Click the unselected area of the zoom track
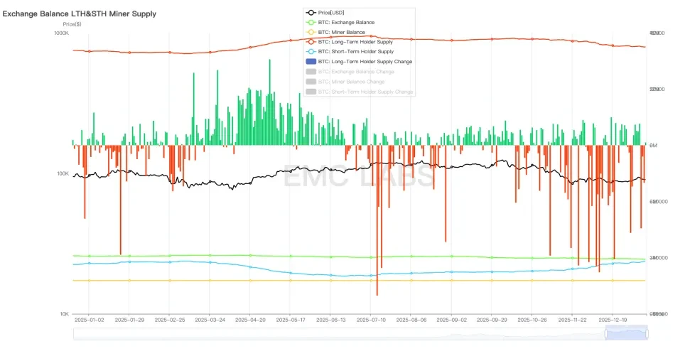The width and height of the screenshot is (685, 351). point(334,333)
